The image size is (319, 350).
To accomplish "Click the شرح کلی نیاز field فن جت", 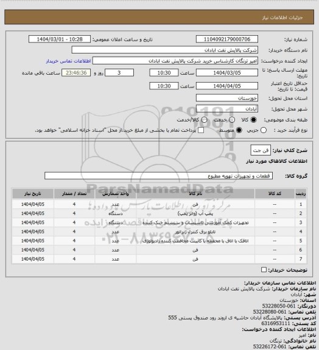I will (261, 151).
